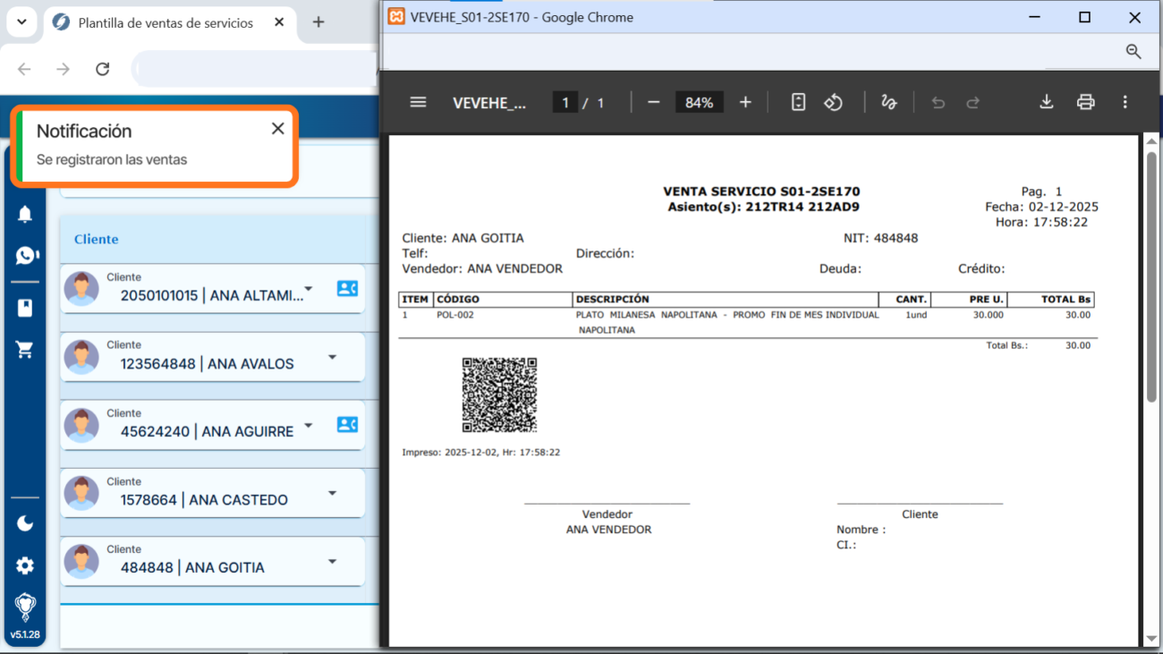Expand the ANA CASTEDO client dropdown

332,493
